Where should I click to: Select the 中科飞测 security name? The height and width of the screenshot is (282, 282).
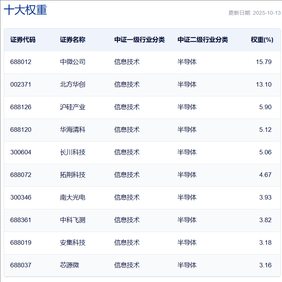click(73, 220)
